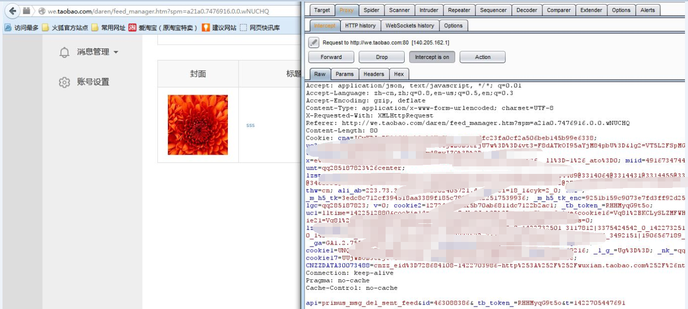The image size is (688, 309).
Task: Click the gear icon for 账号设置
Action: pyautogui.click(x=65, y=82)
